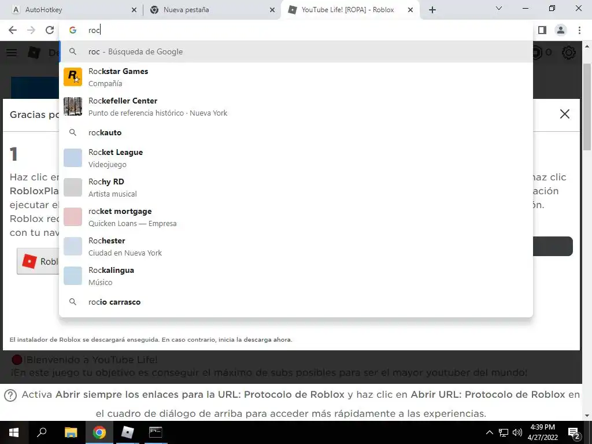Toggle the Chrome side panel
This screenshot has width=592, height=444.
point(542,30)
